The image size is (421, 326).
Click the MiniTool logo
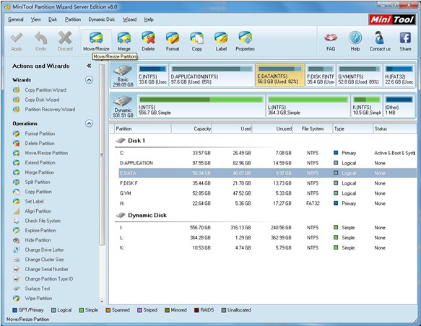392,19
